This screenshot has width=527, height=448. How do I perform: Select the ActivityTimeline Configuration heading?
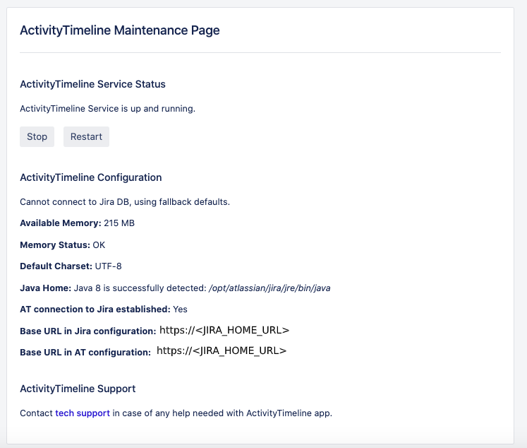click(90, 177)
